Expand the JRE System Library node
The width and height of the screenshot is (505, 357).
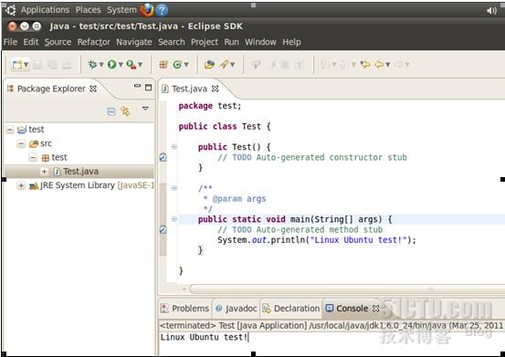21,185
